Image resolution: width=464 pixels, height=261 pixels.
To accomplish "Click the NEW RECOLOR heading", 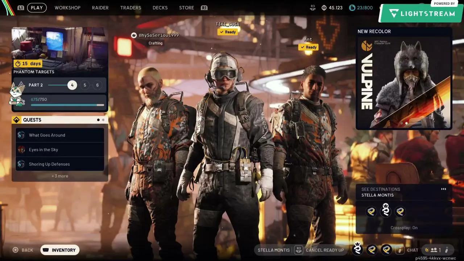I will [374, 32].
